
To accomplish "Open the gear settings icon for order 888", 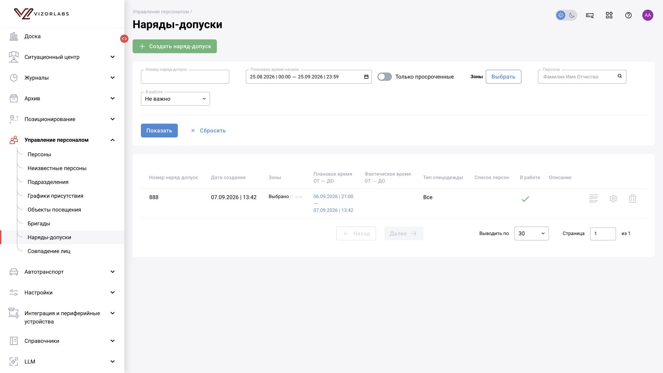I will (613, 199).
